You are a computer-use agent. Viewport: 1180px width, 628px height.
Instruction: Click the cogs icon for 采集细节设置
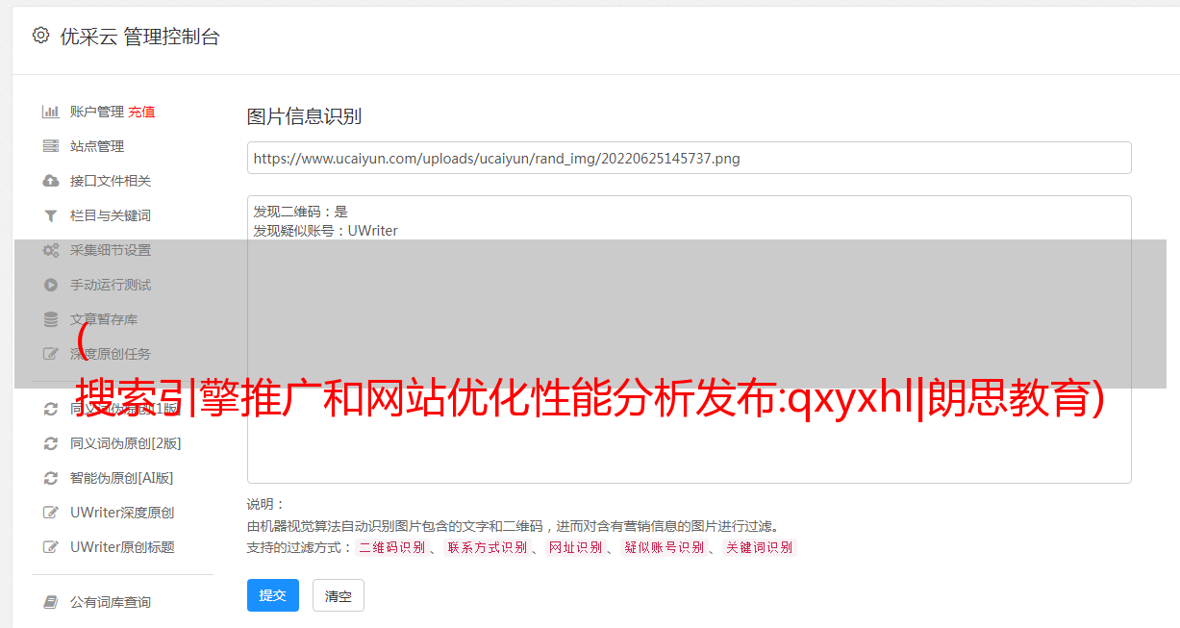click(51, 250)
